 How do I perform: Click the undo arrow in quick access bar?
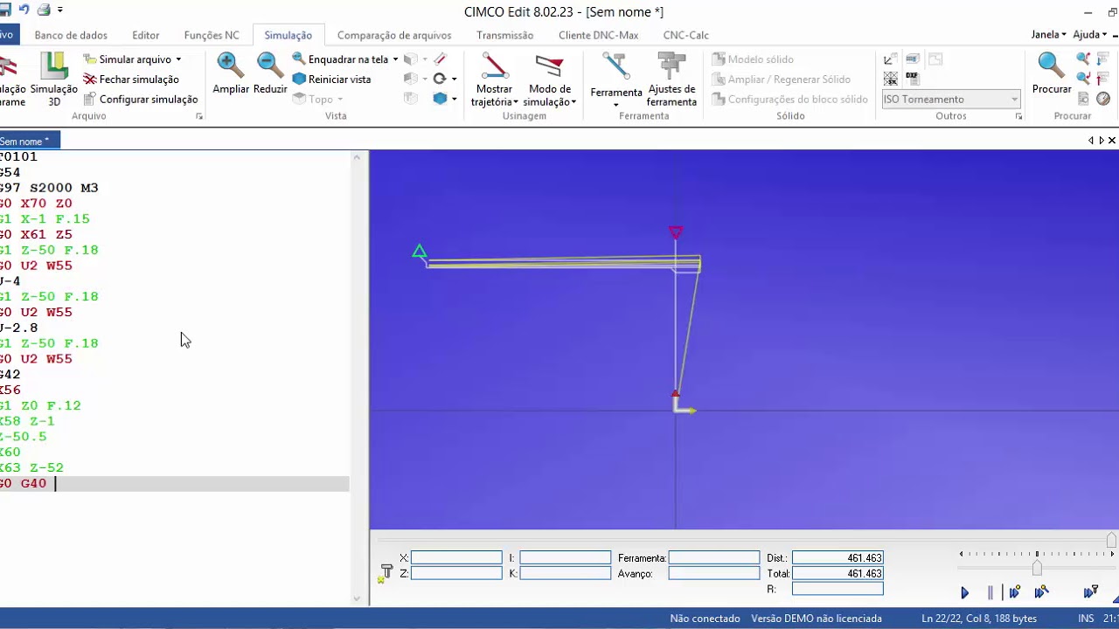click(x=24, y=10)
